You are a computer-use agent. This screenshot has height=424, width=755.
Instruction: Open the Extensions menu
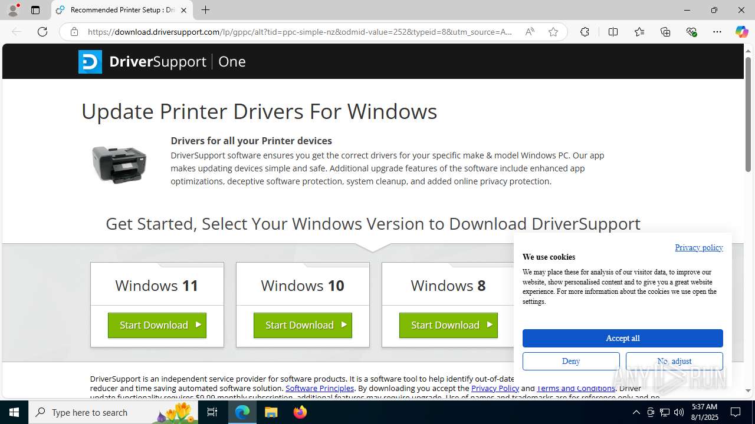[585, 32]
